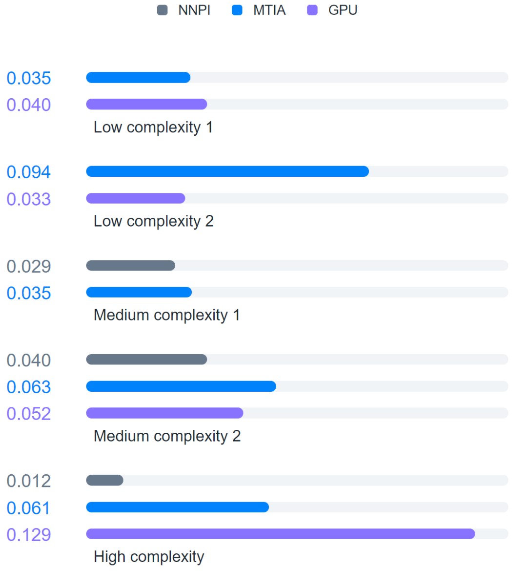The image size is (527, 571).
Task: Select the purple bar valued 0.033
Action: coord(136,198)
